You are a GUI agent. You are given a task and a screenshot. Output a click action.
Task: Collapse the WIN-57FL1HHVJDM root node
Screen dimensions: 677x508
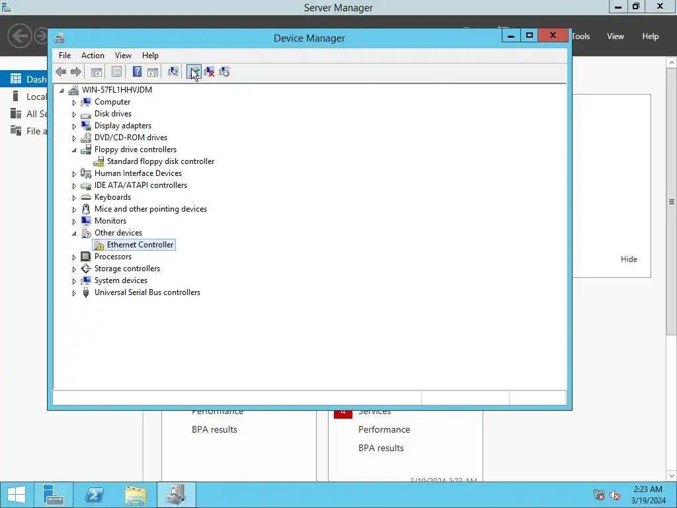pos(61,90)
